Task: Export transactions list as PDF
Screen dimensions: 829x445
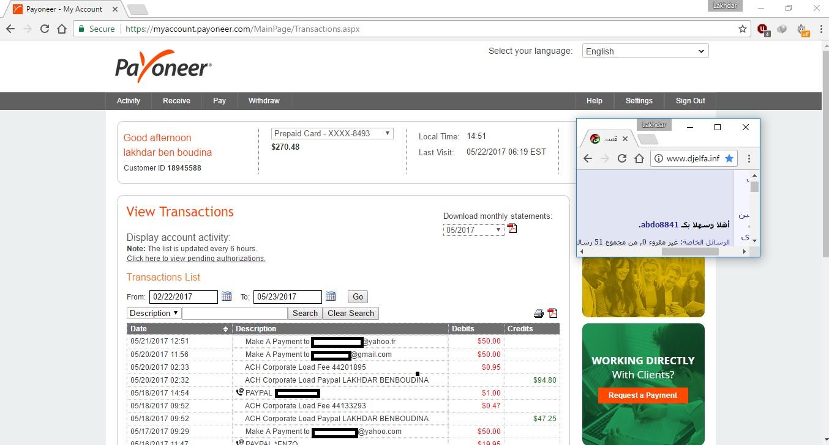Action: [x=552, y=313]
